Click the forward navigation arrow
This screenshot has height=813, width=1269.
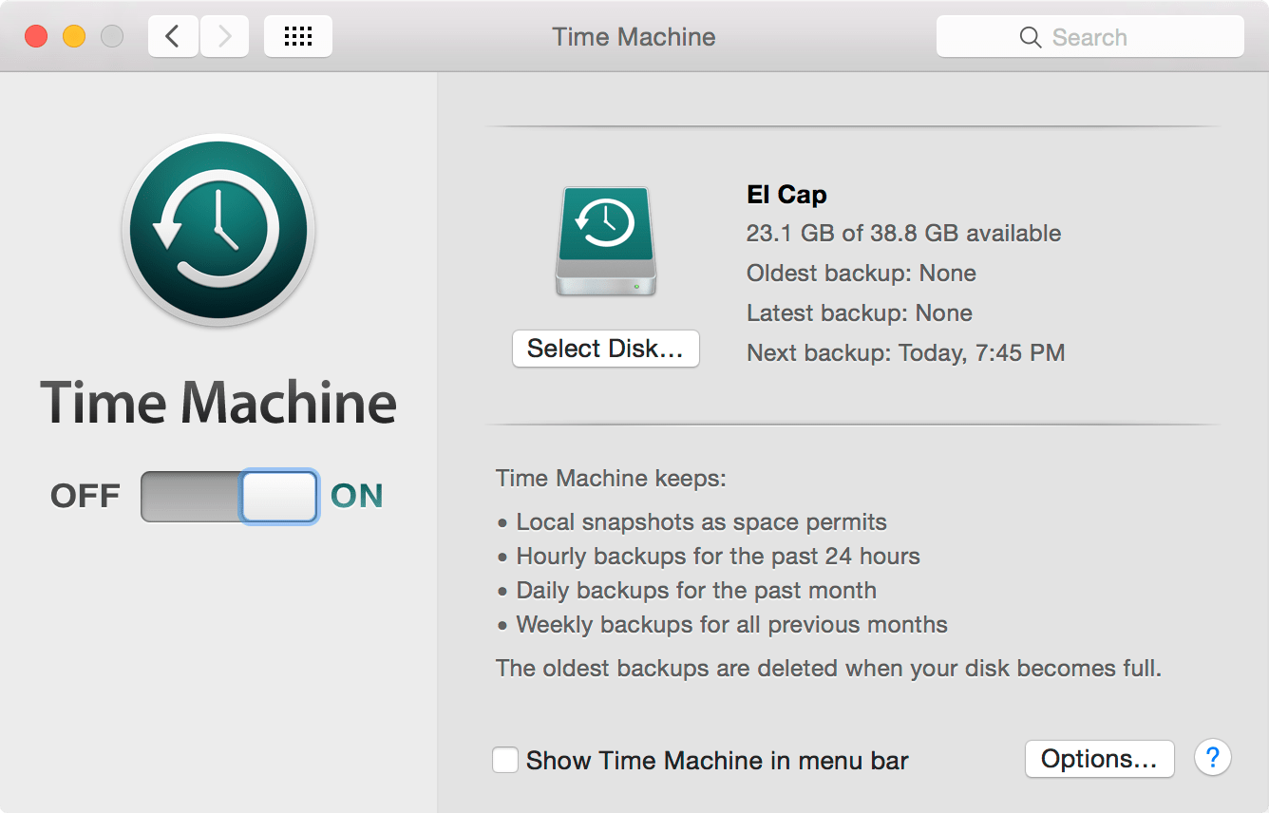pos(224,35)
